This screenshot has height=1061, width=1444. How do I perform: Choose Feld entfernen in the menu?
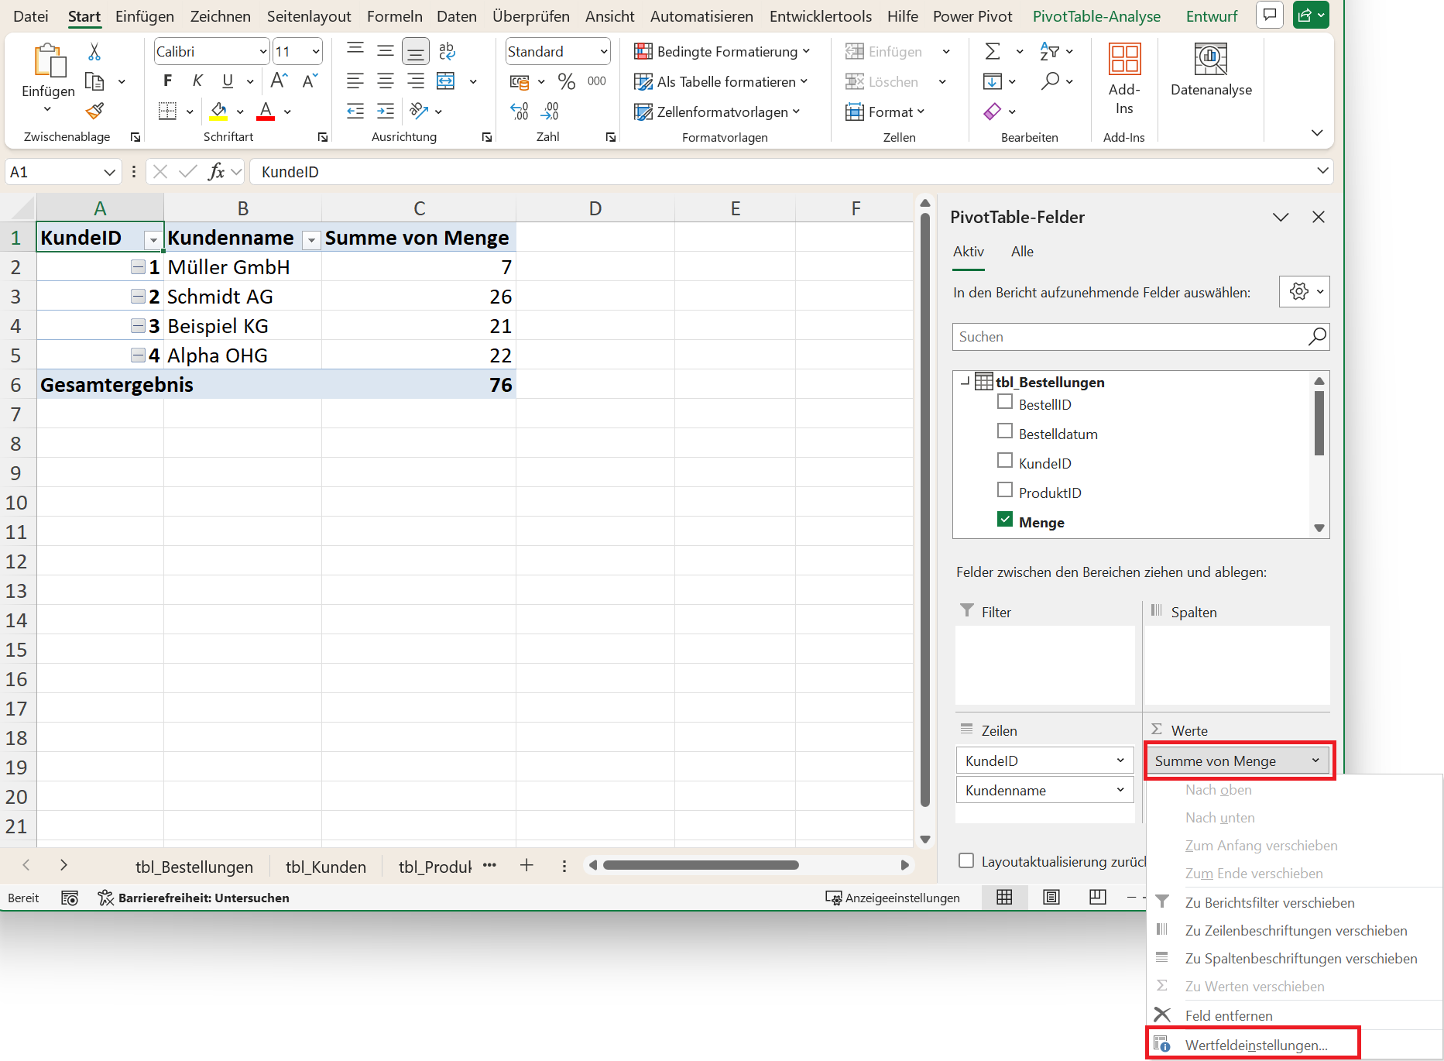pos(1228,1015)
